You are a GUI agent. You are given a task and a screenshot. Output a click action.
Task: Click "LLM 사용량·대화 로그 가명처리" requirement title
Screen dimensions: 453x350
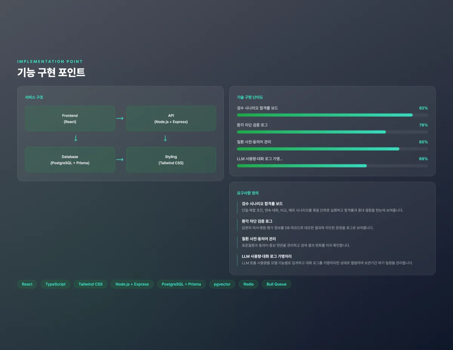tap(267, 256)
